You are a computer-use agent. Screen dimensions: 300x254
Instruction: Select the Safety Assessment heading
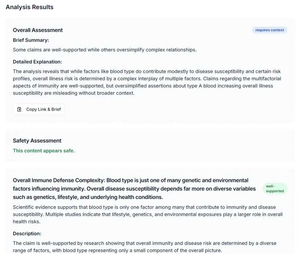[37, 141]
